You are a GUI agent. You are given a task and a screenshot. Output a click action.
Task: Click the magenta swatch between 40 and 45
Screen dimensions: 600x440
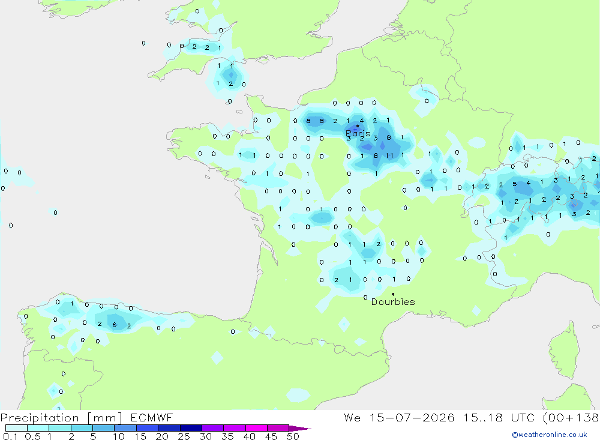pos(256,428)
